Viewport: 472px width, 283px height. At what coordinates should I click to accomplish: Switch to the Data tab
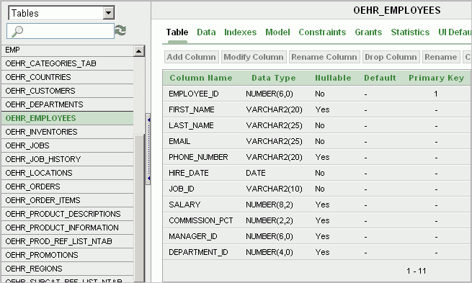coord(206,32)
